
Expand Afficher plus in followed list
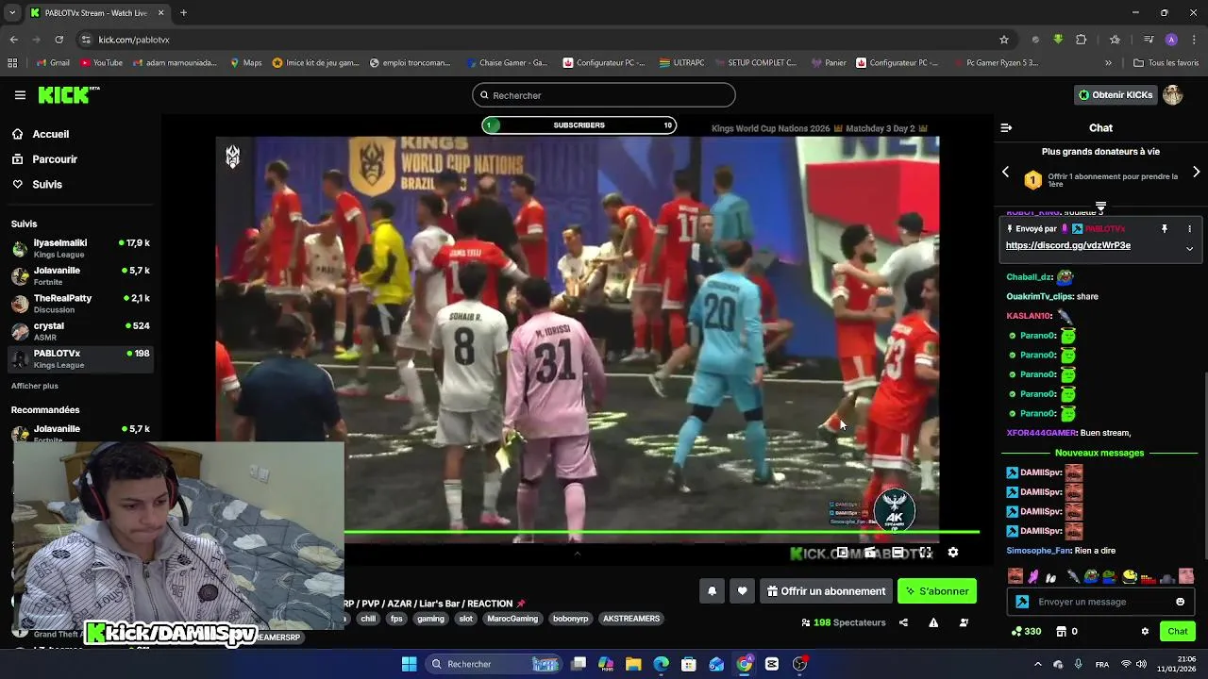[x=35, y=386]
